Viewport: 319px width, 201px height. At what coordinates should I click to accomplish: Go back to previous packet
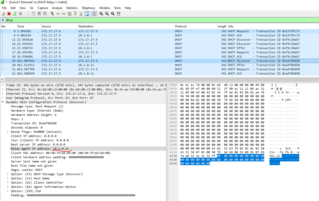click(58, 14)
